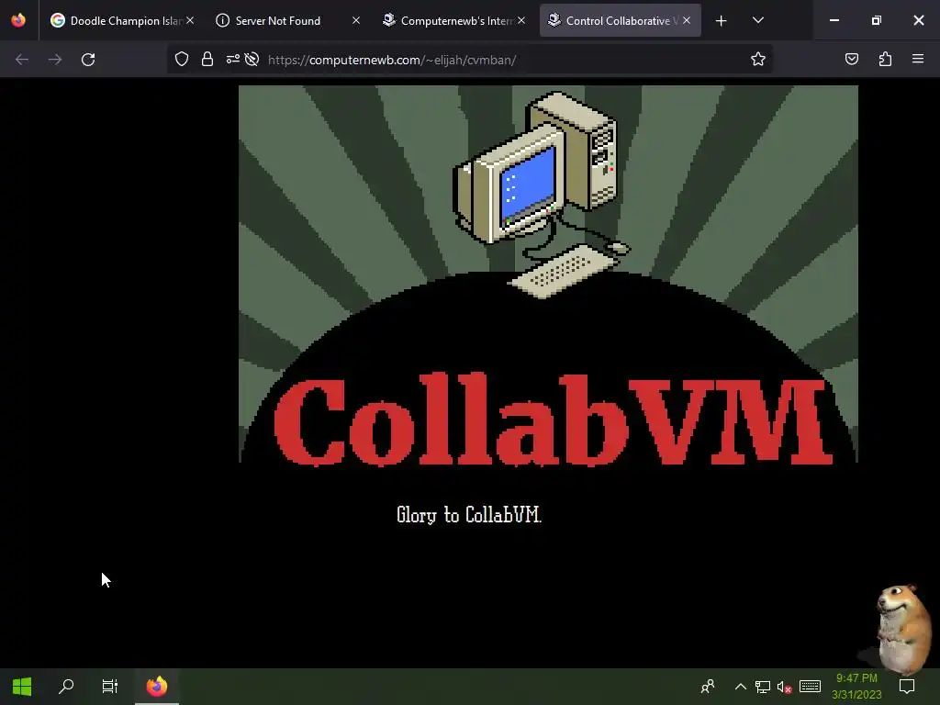Viewport: 940px width, 705px height.
Task: Click the browser forward arrow
Action: [55, 60]
